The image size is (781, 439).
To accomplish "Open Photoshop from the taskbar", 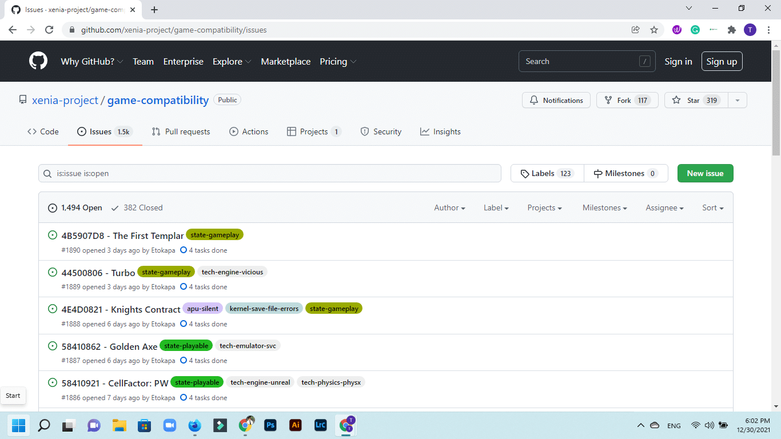I will [270, 425].
